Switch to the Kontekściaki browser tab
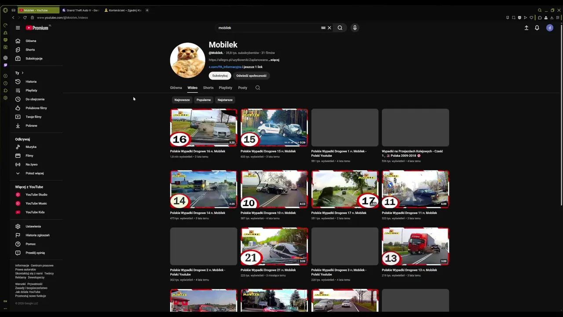The width and height of the screenshot is (563, 317). (123, 10)
